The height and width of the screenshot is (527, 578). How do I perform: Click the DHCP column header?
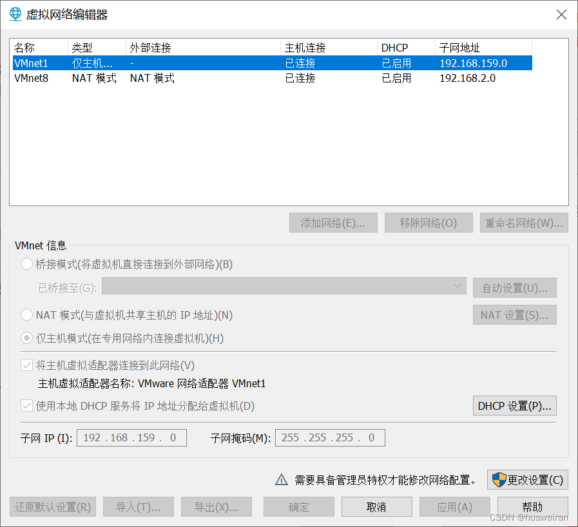point(406,48)
